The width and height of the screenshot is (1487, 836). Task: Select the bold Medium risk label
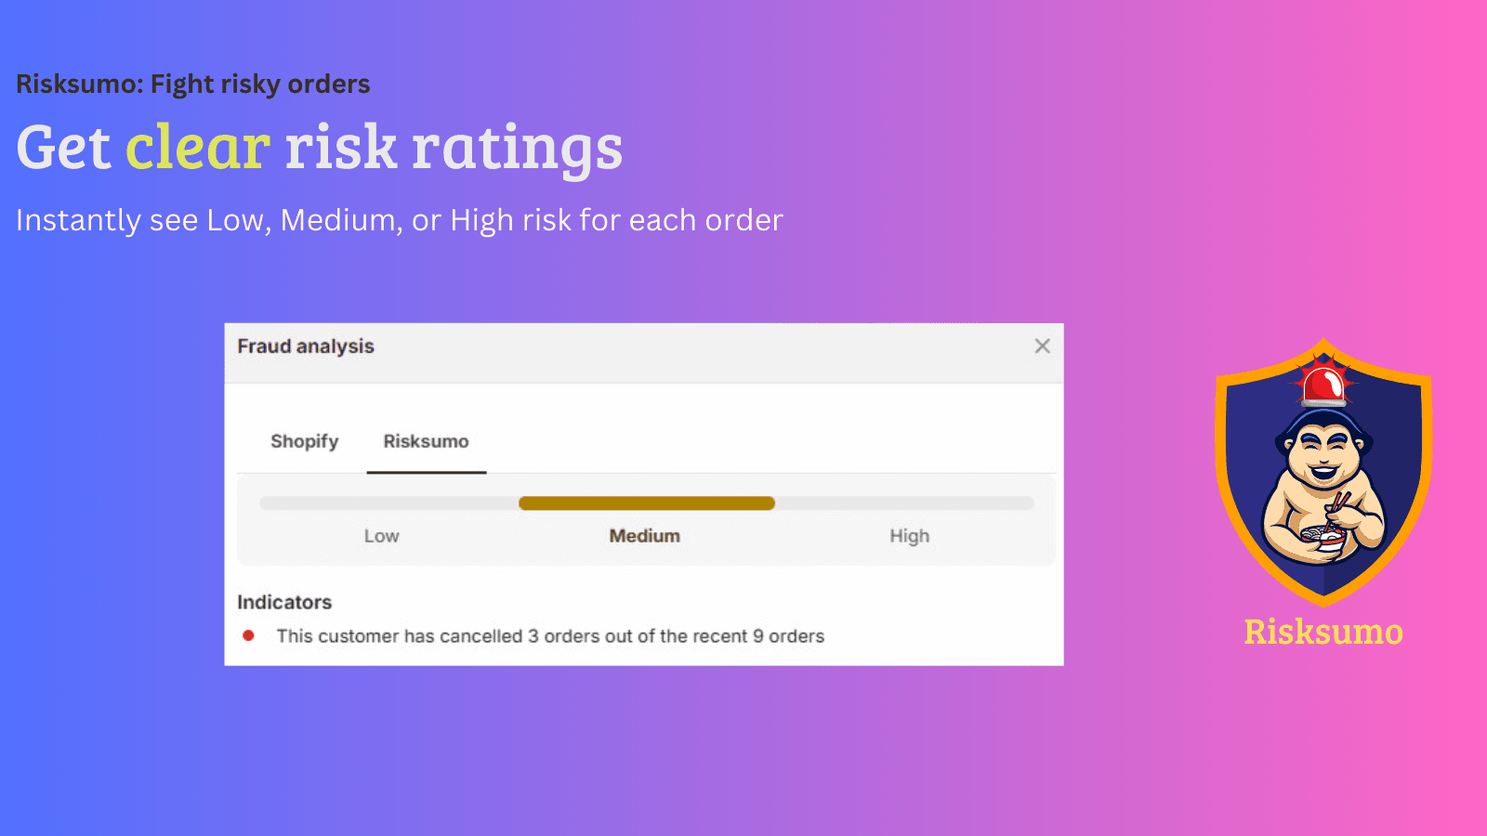644,536
